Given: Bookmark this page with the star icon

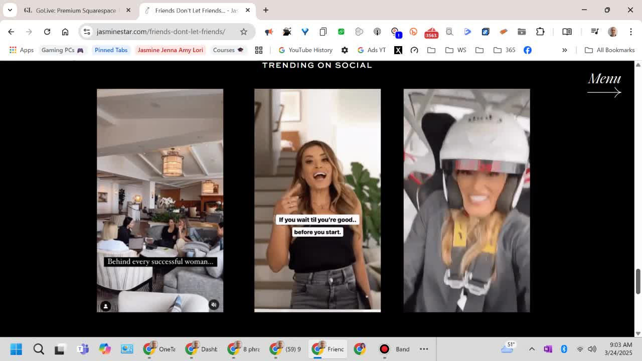Looking at the screenshot, I should pos(244,32).
